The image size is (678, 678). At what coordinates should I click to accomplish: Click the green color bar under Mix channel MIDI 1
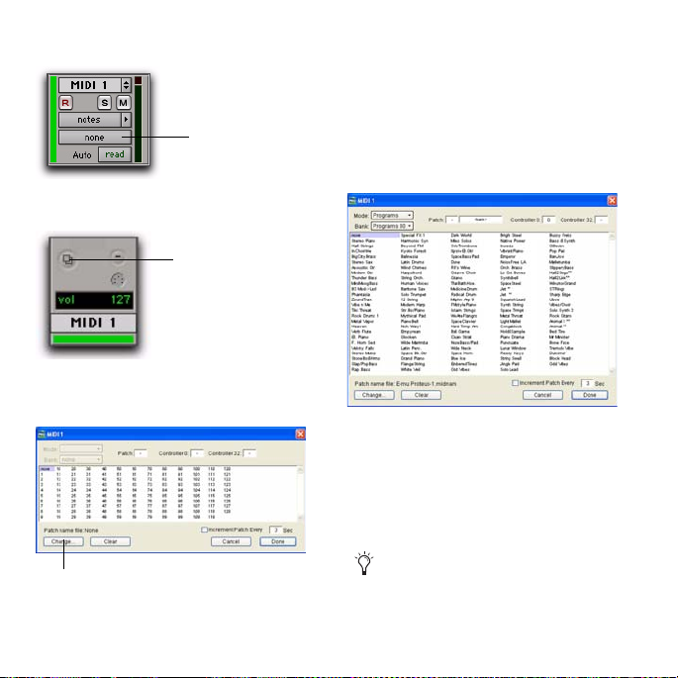click(93, 339)
